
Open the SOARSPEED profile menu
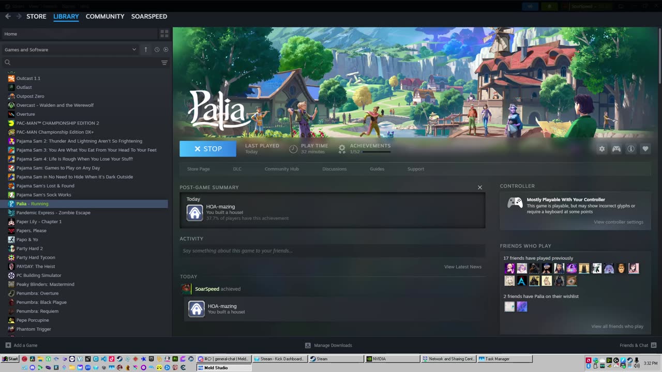149,17
